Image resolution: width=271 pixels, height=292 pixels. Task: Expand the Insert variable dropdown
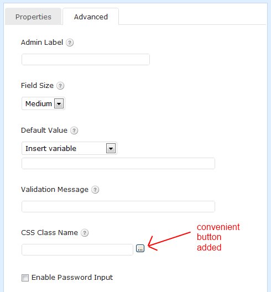pyautogui.click(x=69, y=148)
